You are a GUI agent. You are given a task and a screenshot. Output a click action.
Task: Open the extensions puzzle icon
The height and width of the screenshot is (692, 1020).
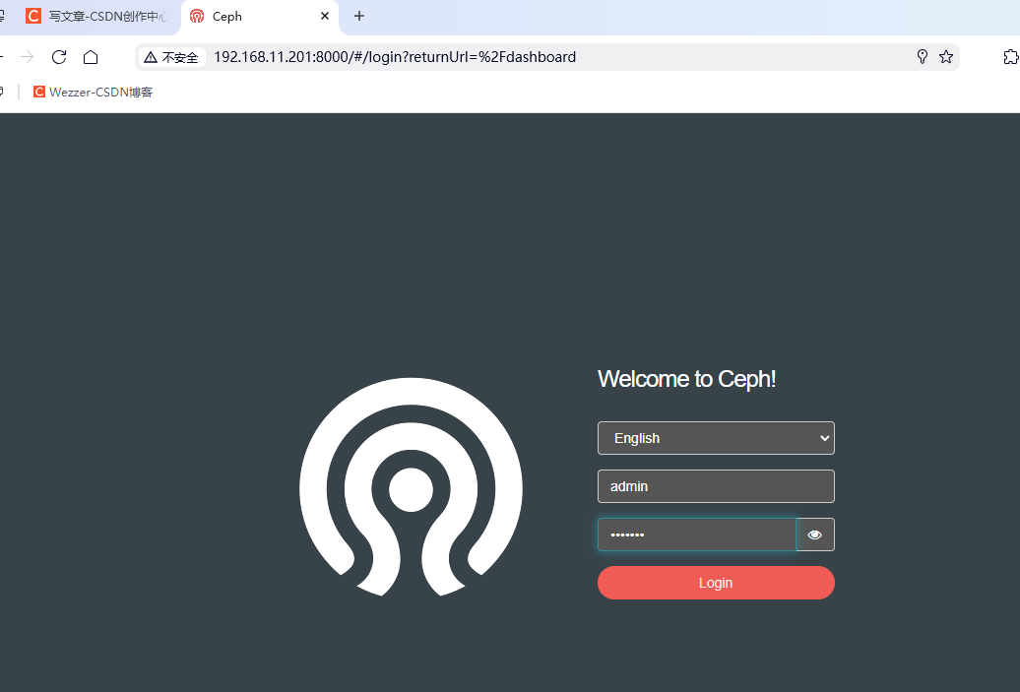tap(1010, 56)
